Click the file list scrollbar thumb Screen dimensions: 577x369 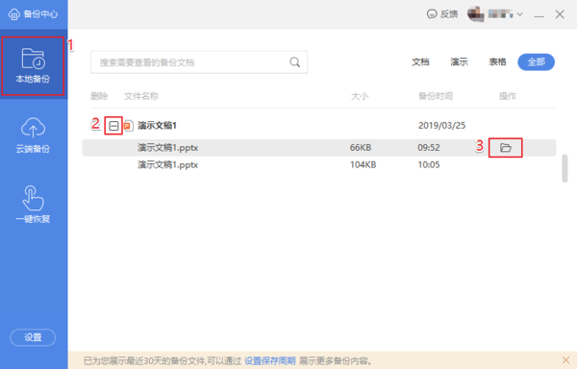click(564, 168)
